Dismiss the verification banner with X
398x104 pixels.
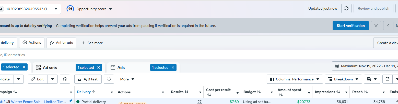[376, 26]
